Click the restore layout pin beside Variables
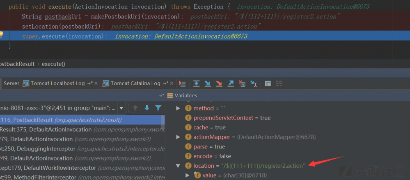 [x=161, y=96]
